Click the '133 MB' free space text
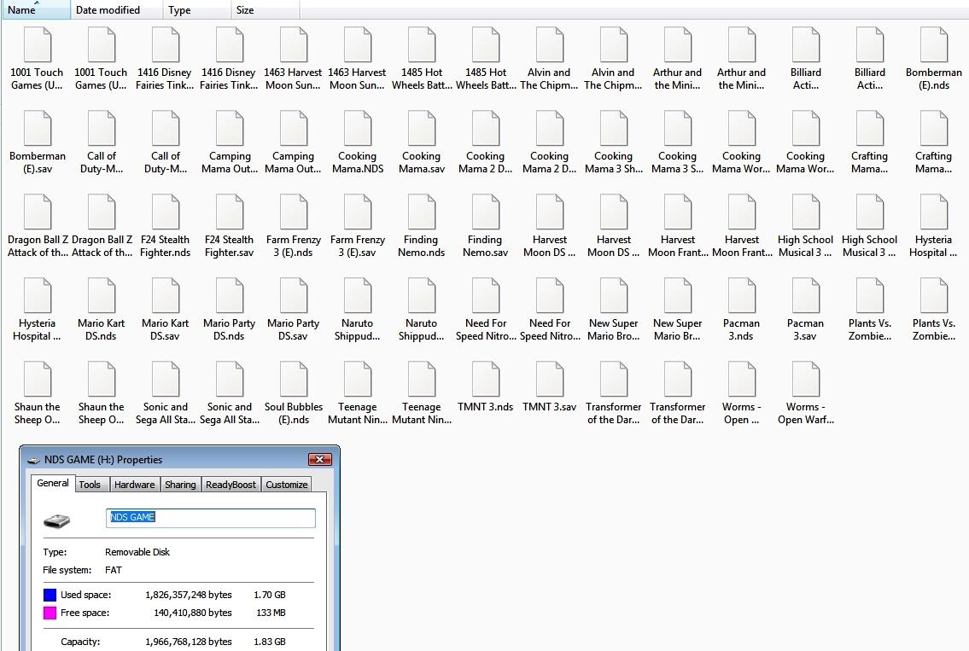The width and height of the screenshot is (969, 651). coord(271,613)
